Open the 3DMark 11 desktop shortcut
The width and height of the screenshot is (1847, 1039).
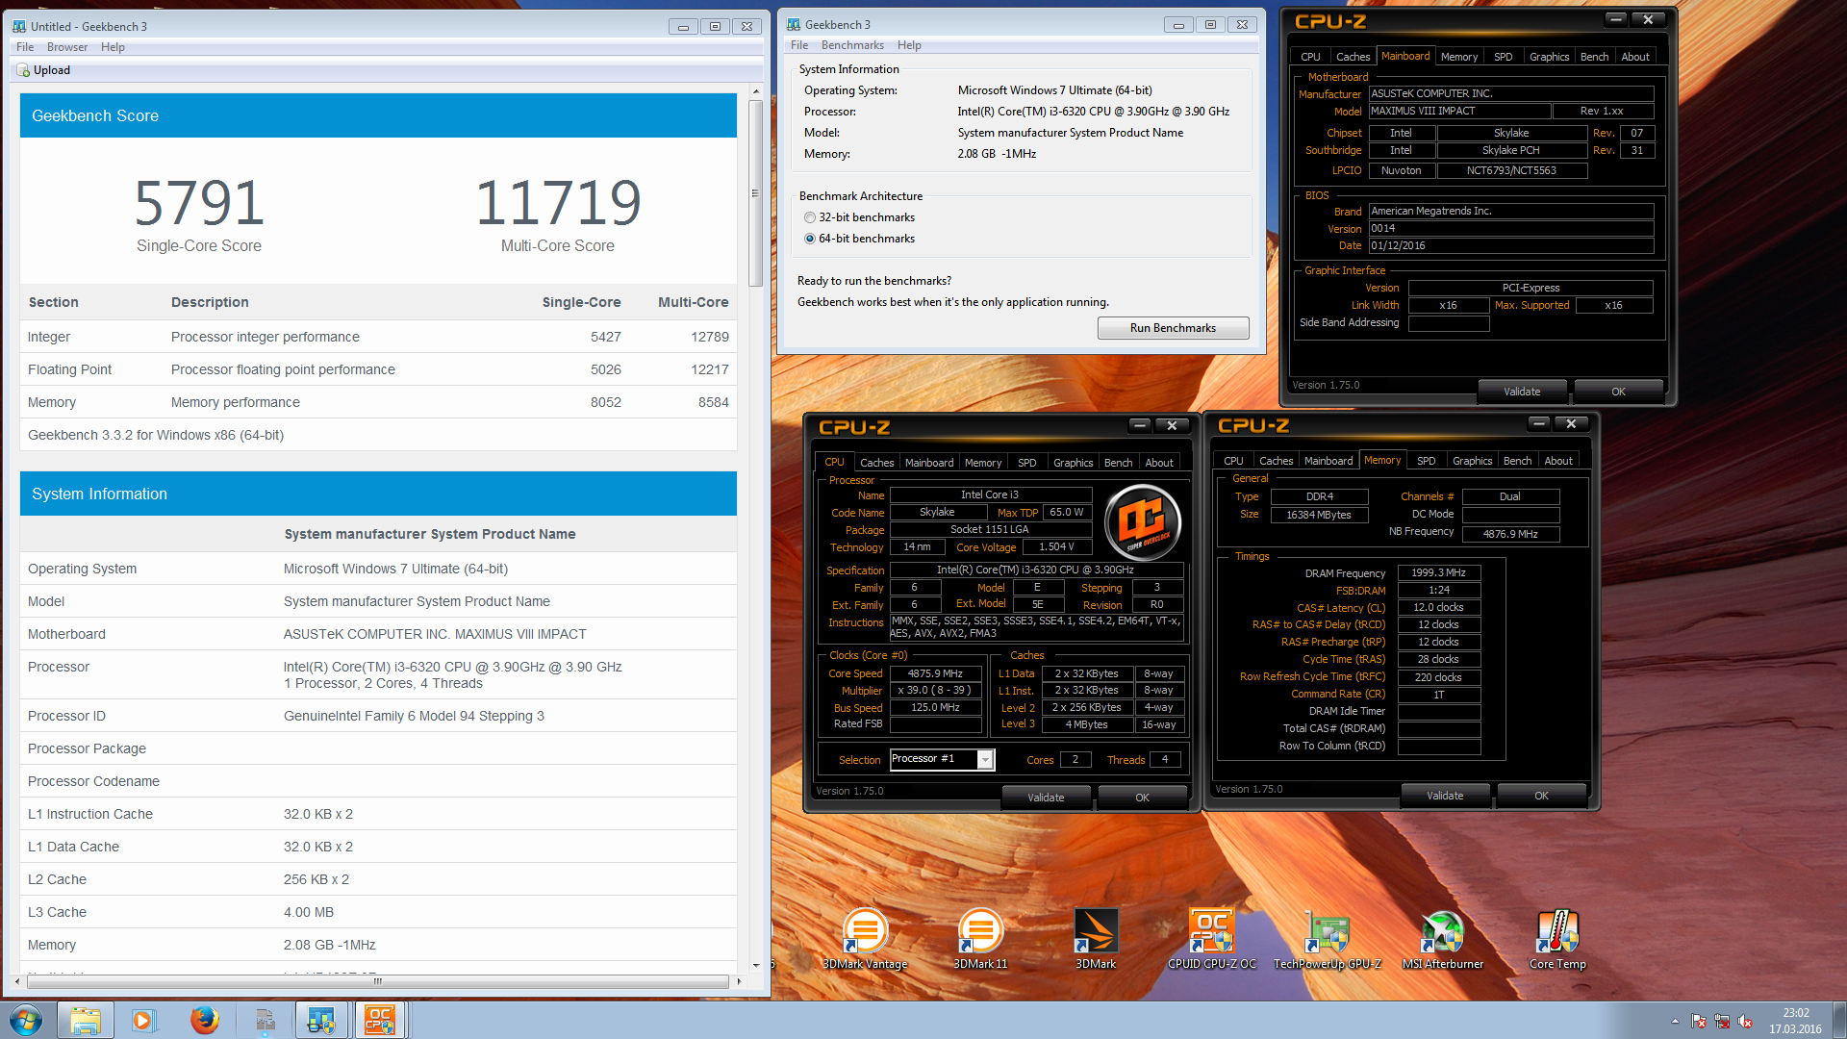(980, 938)
